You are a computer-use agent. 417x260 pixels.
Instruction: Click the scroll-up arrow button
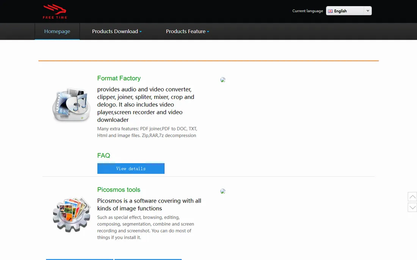[412, 197]
